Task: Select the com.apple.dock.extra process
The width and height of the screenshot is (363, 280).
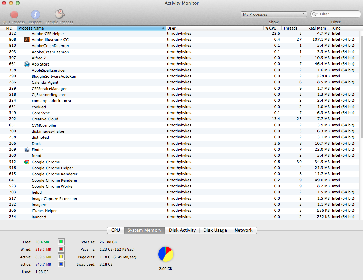Action: (179, 101)
